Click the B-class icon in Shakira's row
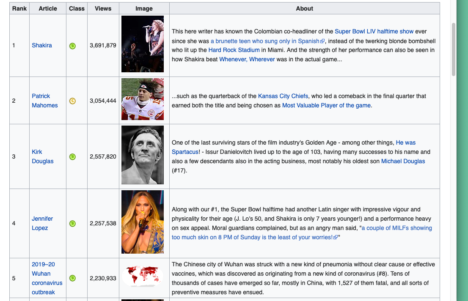 click(72, 46)
